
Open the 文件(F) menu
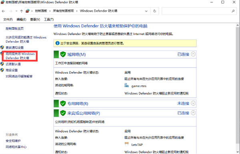pos(8,20)
